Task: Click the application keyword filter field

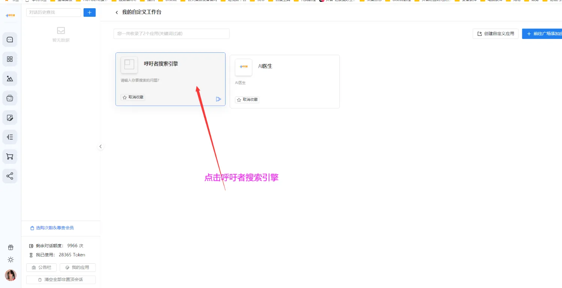Action: point(171,34)
